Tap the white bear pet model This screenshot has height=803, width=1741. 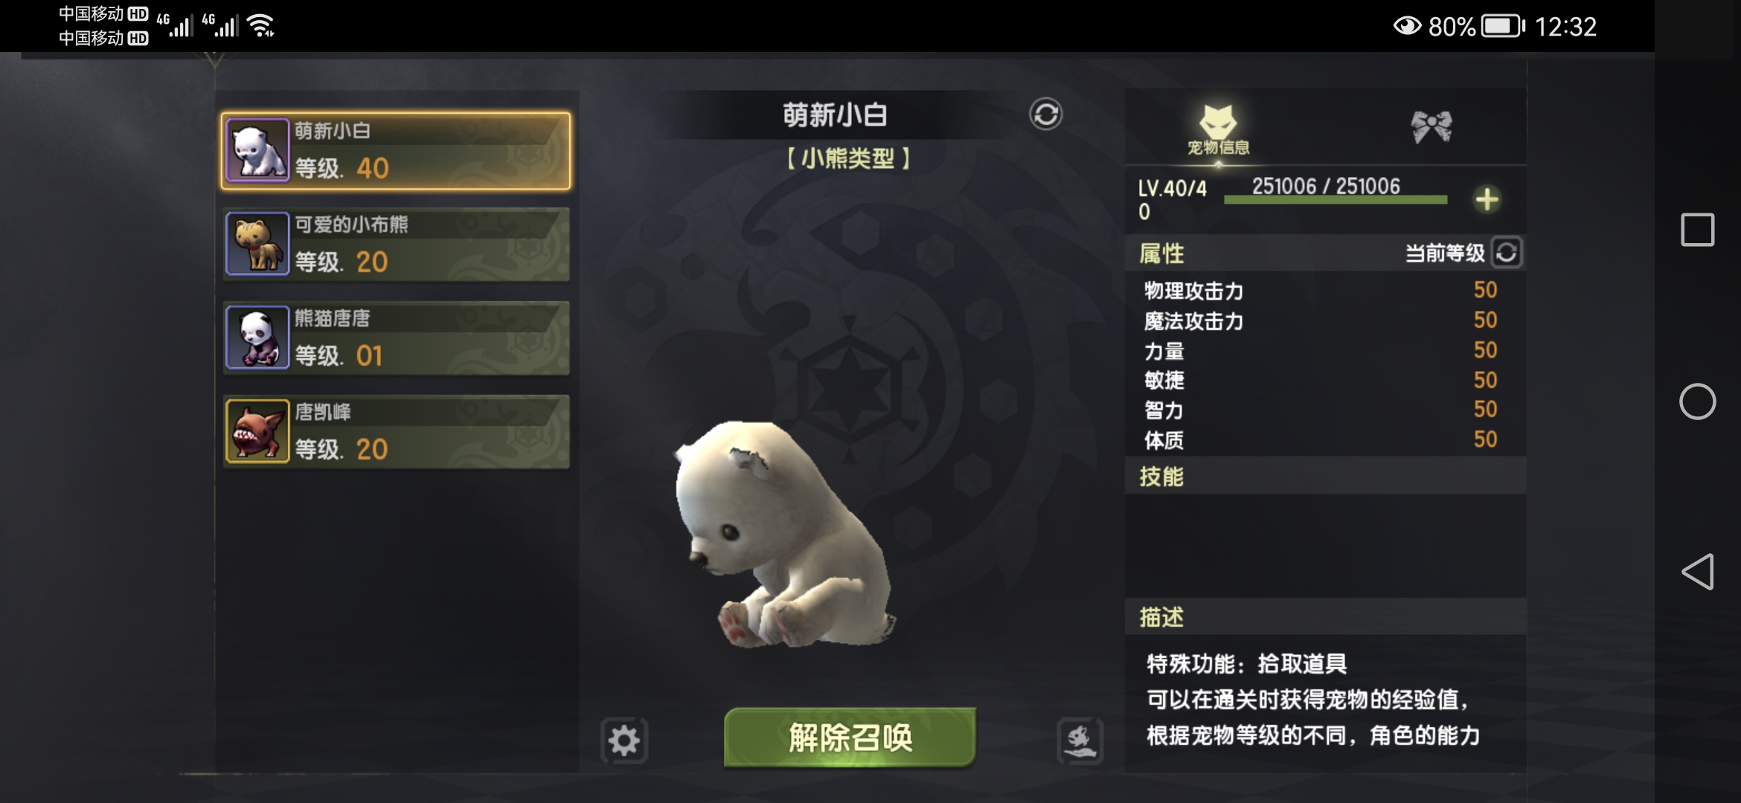tap(783, 534)
